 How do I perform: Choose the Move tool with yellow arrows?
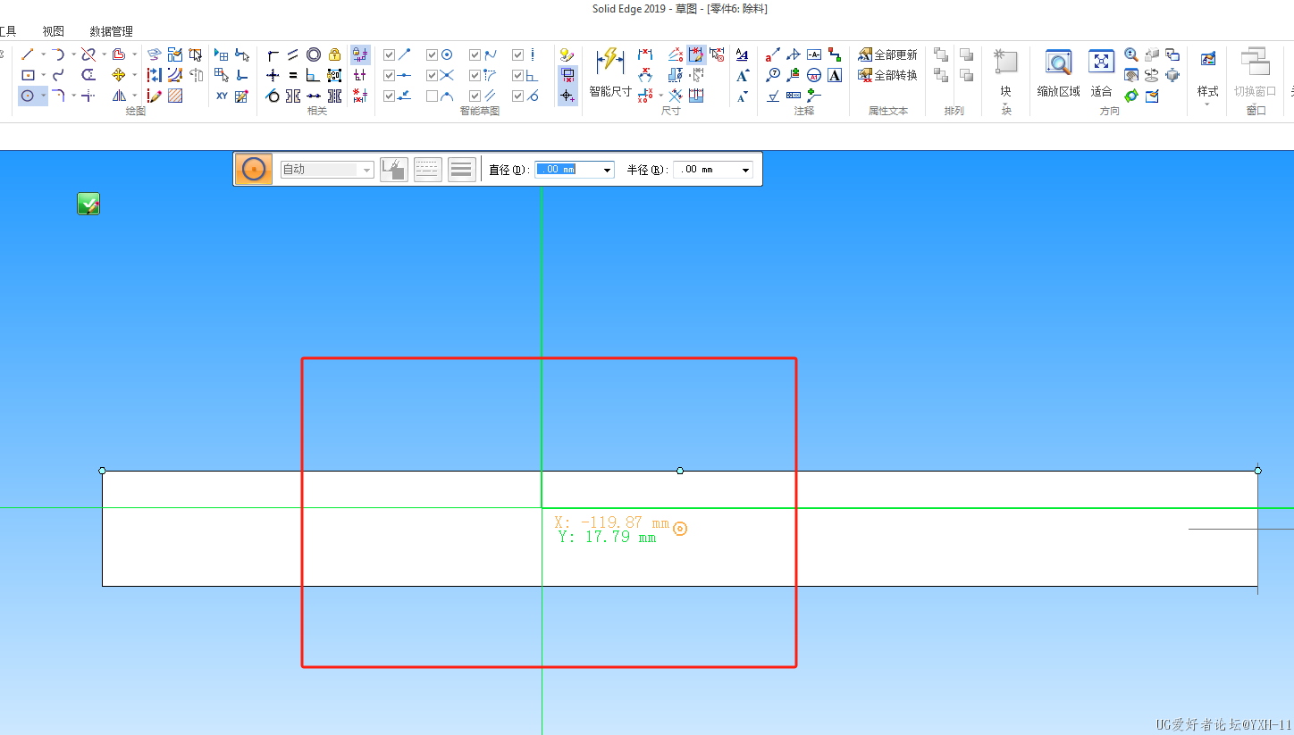tap(119, 75)
